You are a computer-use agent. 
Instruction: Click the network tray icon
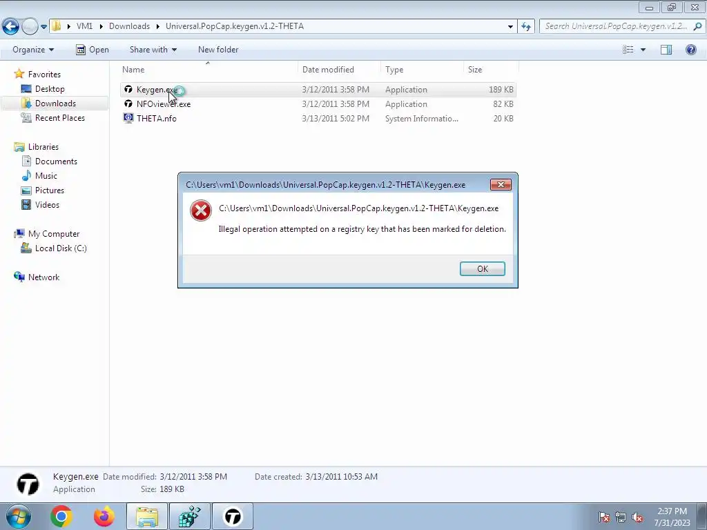point(621,517)
